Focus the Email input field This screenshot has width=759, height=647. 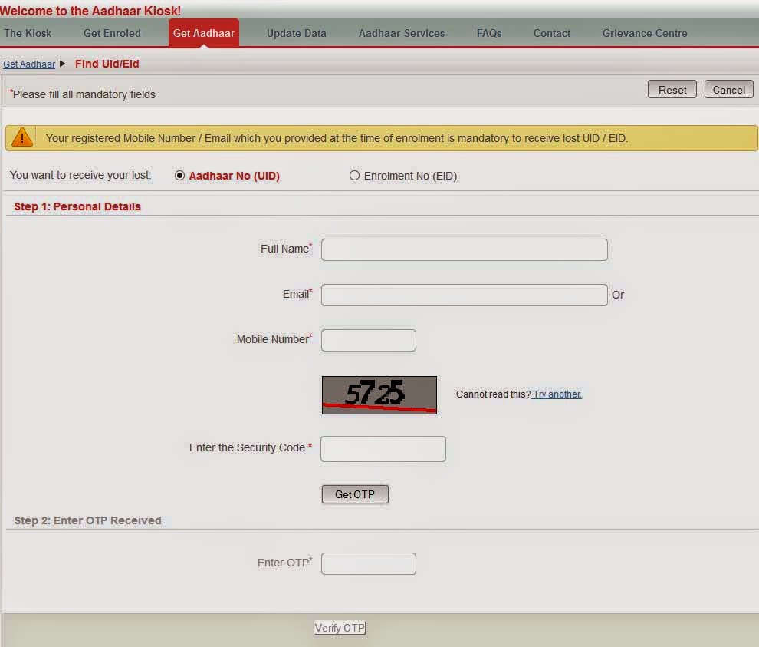point(464,295)
